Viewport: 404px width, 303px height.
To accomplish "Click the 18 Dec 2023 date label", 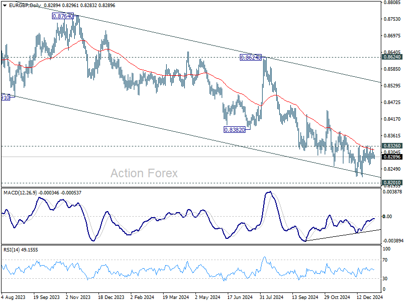I will 111,297.
